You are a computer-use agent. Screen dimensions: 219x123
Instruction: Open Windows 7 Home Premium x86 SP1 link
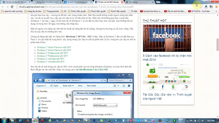point(54,47)
